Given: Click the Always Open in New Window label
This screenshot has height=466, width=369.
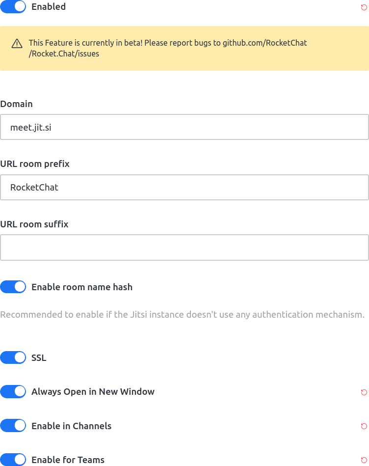Looking at the screenshot, I should pyautogui.click(x=93, y=392).
